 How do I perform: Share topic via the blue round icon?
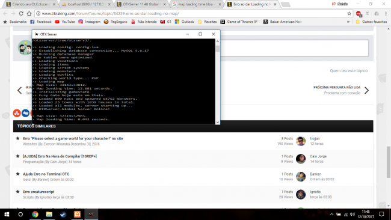click(25, 113)
